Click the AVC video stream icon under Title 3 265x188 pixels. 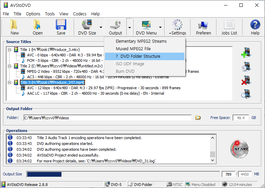click(x=23, y=88)
